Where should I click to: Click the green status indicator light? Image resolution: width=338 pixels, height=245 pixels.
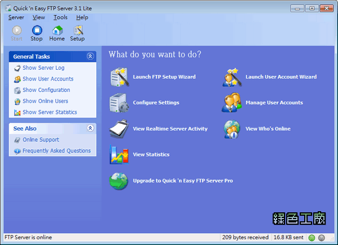click(312, 238)
